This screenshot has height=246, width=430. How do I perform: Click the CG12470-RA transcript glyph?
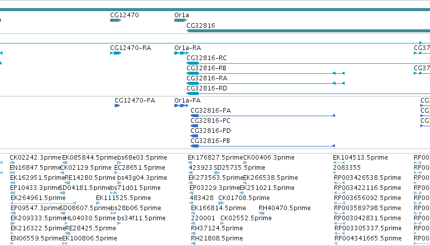(x=116, y=53)
